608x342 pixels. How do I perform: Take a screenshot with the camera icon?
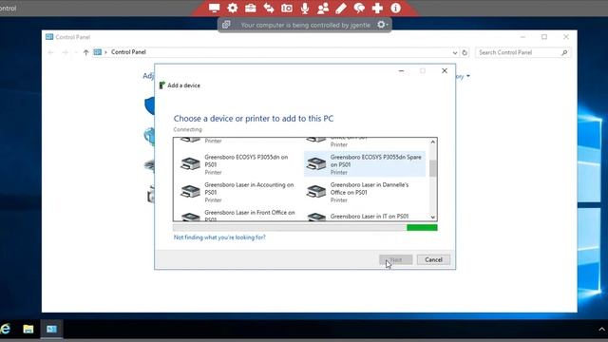(x=287, y=8)
